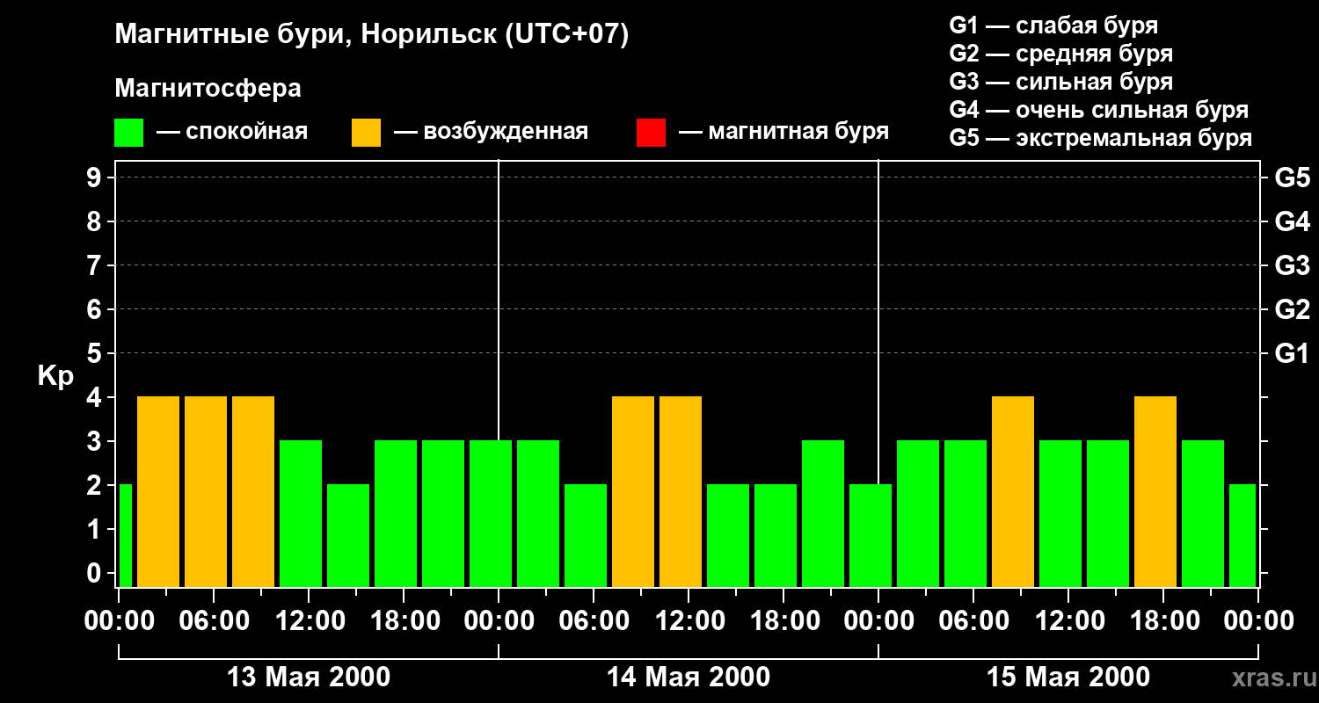Click the green Kp 3 bar over 12:00 on 15 Мая
This screenshot has width=1319, height=703.
[1060, 513]
